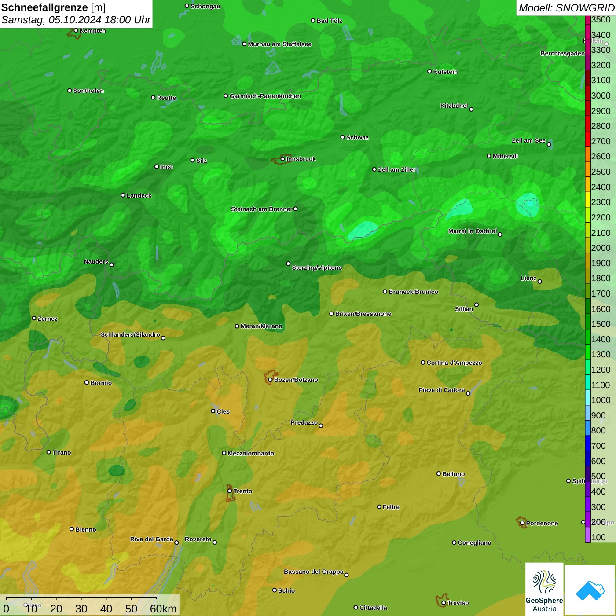
Task: Select the Sonthofen label
Action: pos(88,91)
